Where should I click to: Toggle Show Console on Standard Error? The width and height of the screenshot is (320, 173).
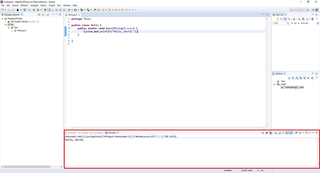click(291, 133)
